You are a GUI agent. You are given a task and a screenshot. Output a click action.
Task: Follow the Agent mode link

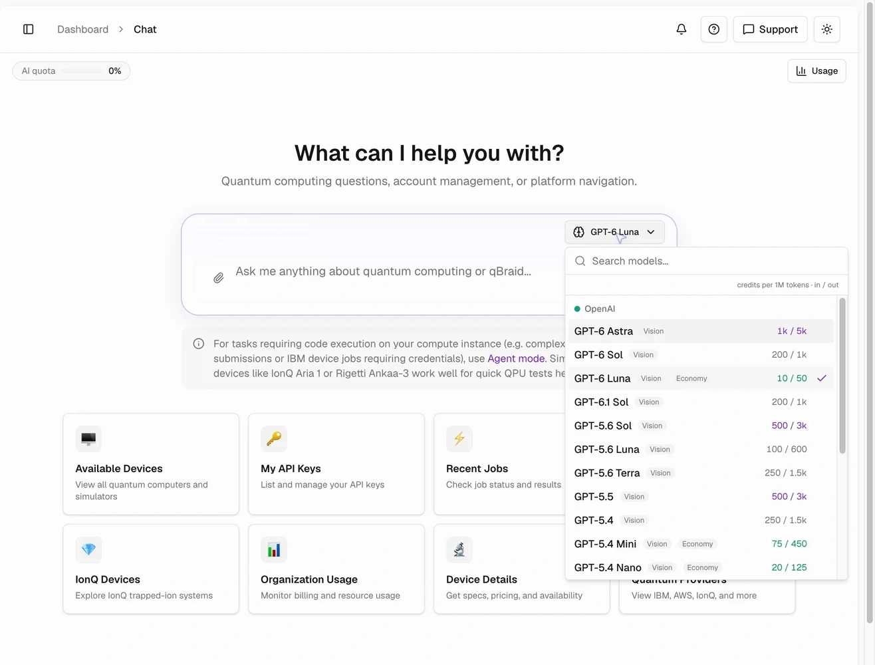pyautogui.click(x=516, y=358)
